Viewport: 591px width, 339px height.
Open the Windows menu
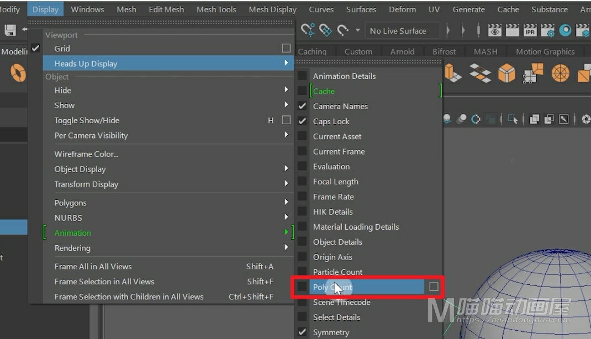(87, 9)
